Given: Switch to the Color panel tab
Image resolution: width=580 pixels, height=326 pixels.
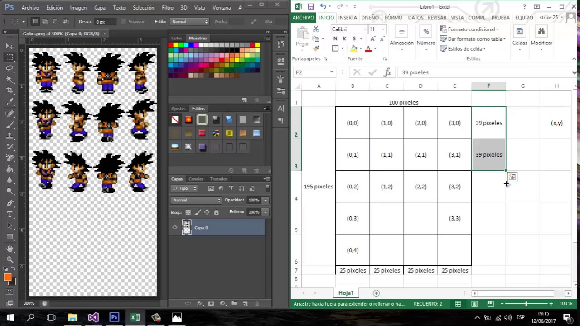Looking at the screenshot, I should pyautogui.click(x=177, y=38).
